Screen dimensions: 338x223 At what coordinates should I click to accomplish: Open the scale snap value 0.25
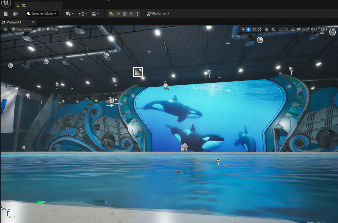coord(314,29)
